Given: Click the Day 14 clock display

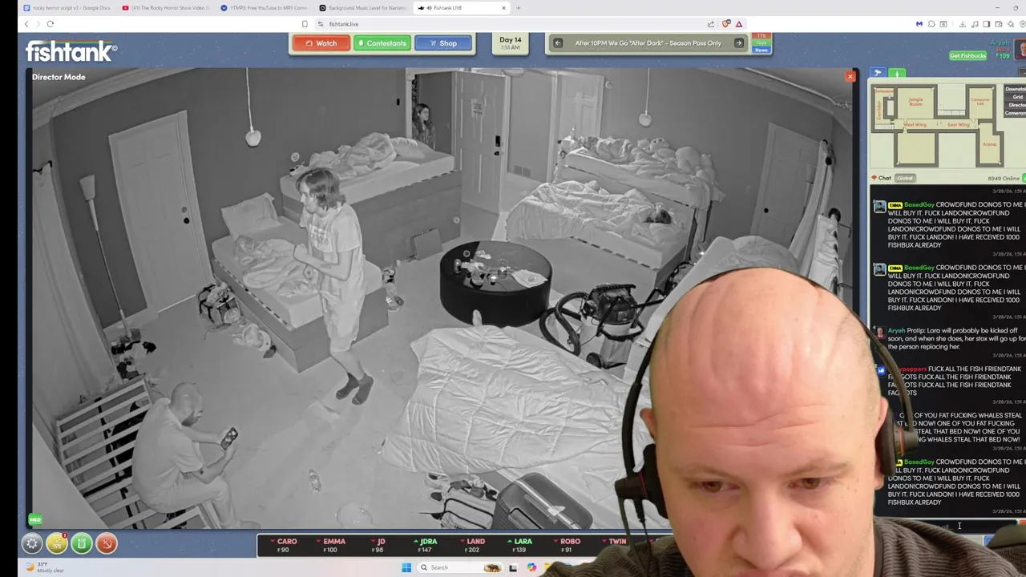Looking at the screenshot, I should pyautogui.click(x=511, y=43).
